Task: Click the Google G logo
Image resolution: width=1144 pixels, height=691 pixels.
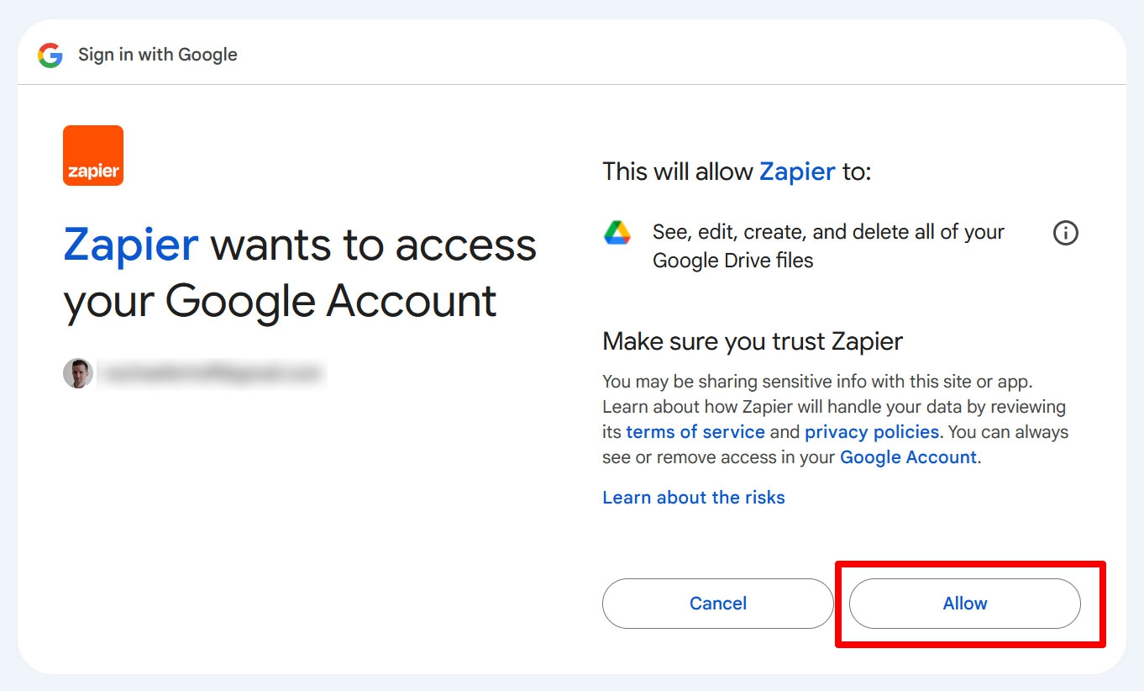Action: [50, 55]
